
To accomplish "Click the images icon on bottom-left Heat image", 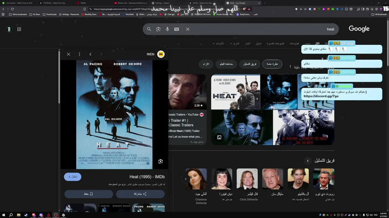I will point(219,137).
